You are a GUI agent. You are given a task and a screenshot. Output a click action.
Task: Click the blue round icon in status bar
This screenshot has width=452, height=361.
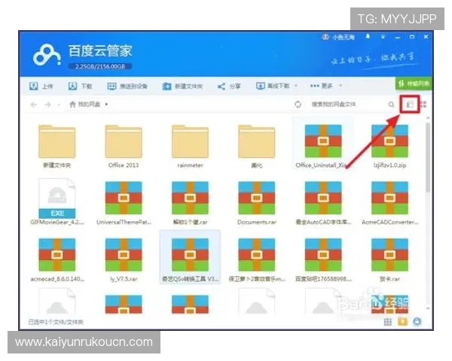coord(417,322)
